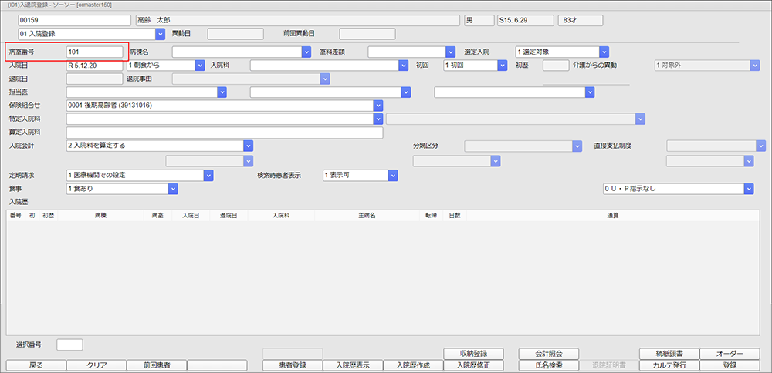Open the 選定入院 dropdown list
Viewport: 772px width, 373px height.
604,52
